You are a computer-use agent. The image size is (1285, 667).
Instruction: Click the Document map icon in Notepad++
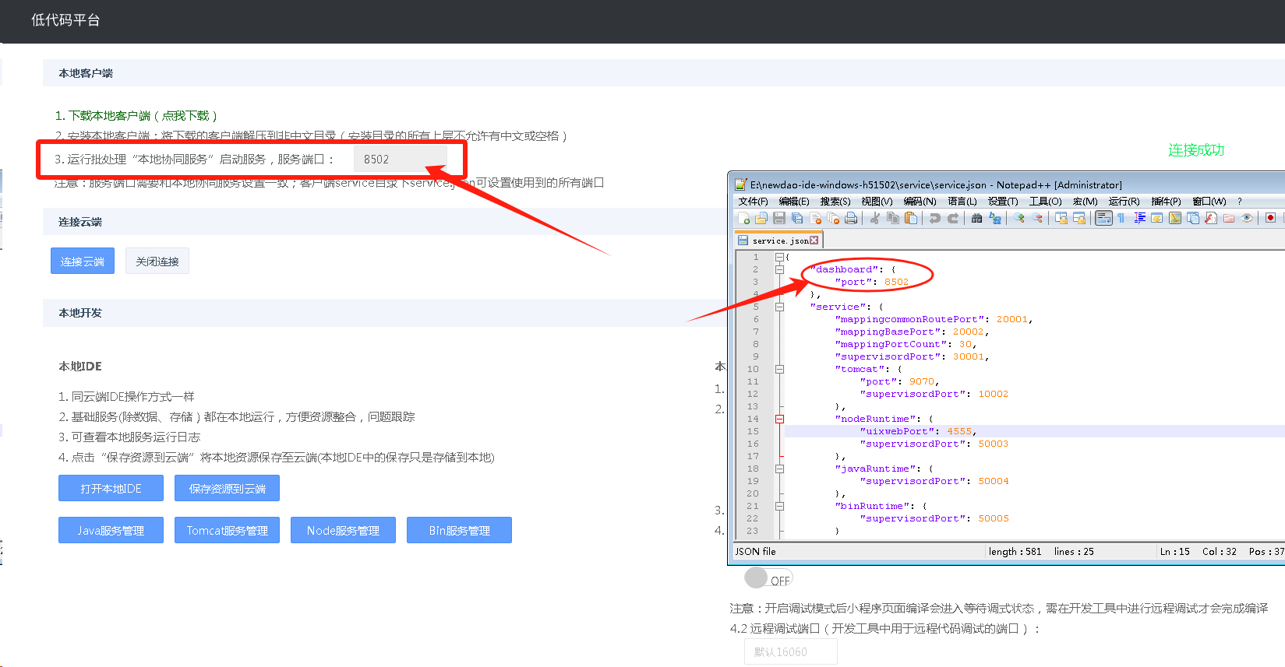pyautogui.click(x=1175, y=218)
